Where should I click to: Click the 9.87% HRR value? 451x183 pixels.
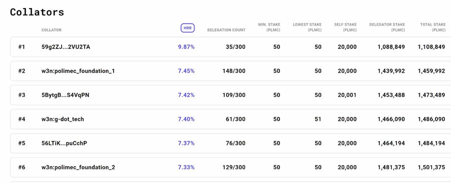click(x=186, y=47)
